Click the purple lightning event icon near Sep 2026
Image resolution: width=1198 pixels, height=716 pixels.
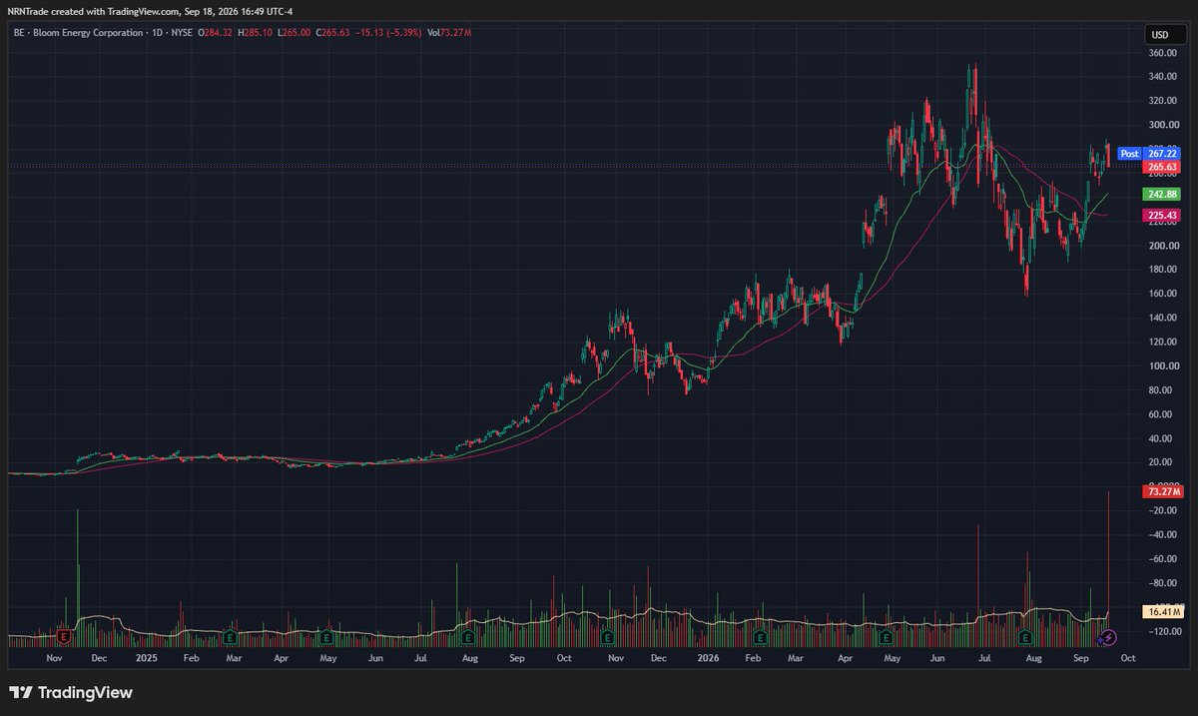point(1109,638)
